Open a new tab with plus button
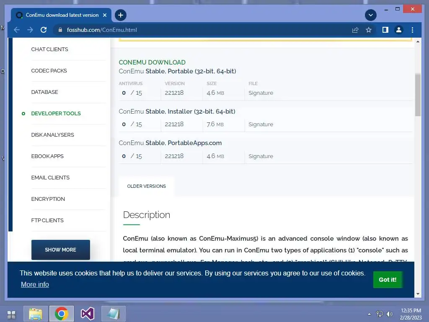Viewport: 429px width, 322px height. pos(121,15)
